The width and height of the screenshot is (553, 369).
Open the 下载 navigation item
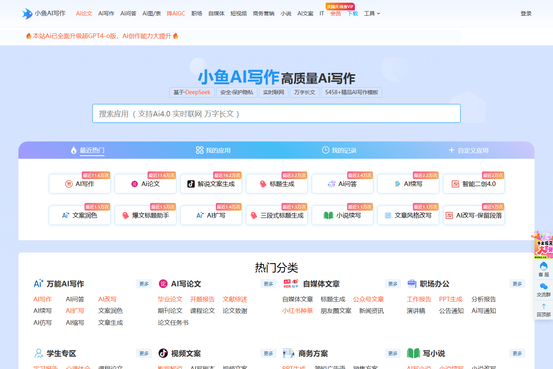[353, 13]
